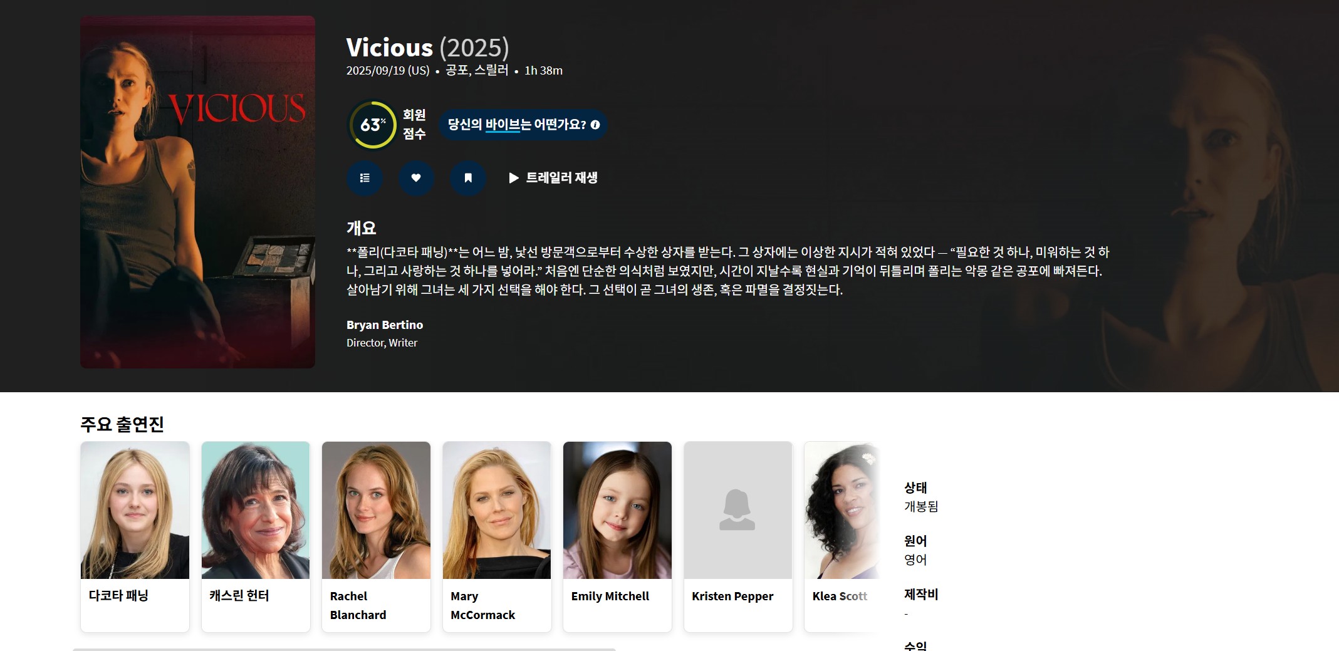Click Mary McCormack's name link
This screenshot has width=1339, height=651.
click(482, 605)
